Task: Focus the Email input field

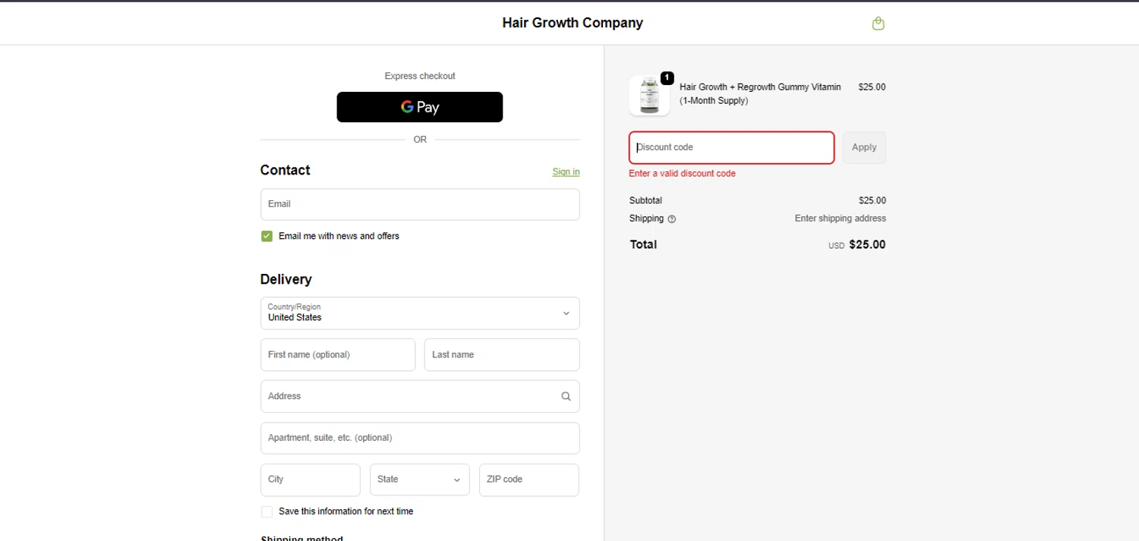Action: click(420, 204)
